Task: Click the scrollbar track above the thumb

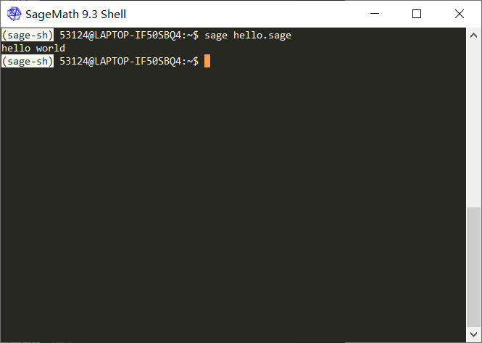Action: (474, 125)
